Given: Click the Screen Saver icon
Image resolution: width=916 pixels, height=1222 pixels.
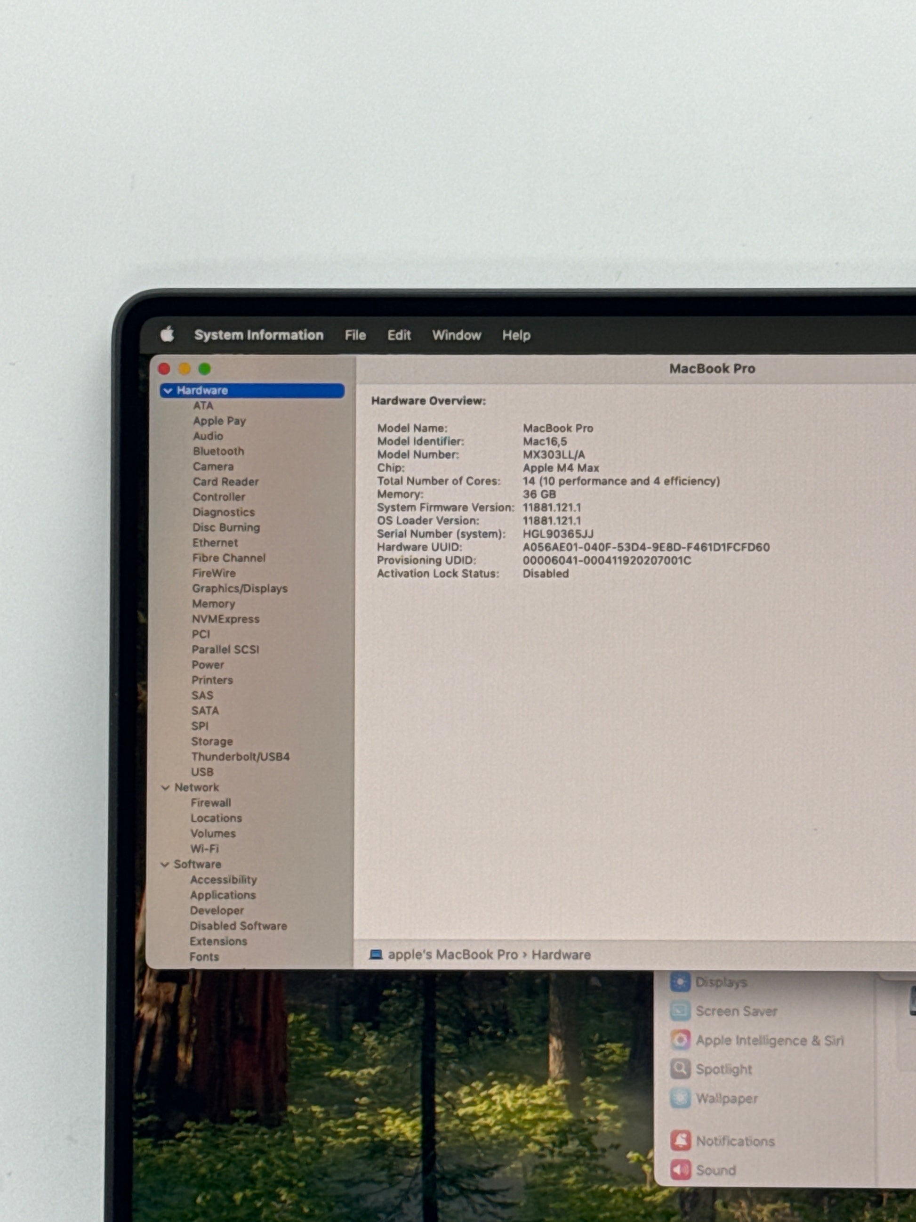Looking at the screenshot, I should (680, 1011).
